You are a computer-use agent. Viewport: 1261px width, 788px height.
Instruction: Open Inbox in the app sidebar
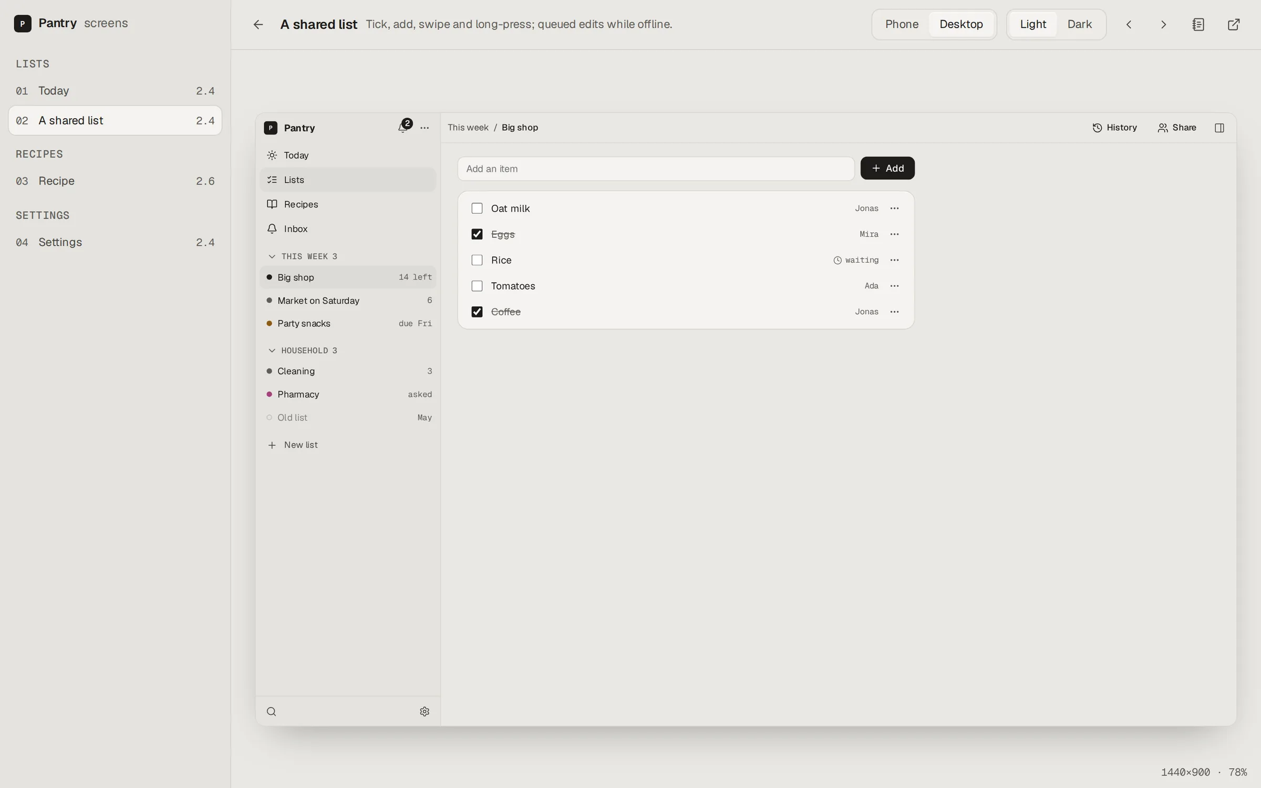[348, 229]
